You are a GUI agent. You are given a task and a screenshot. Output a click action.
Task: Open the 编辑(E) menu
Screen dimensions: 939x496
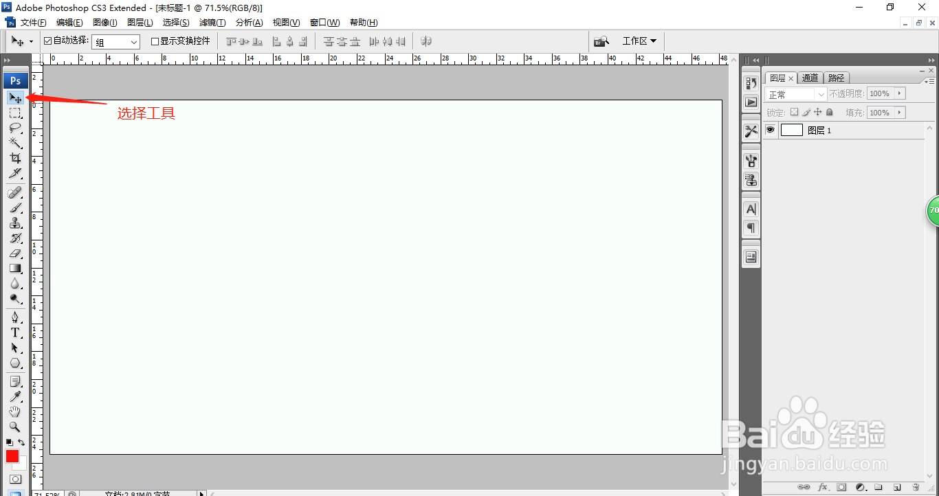pyautogui.click(x=69, y=23)
